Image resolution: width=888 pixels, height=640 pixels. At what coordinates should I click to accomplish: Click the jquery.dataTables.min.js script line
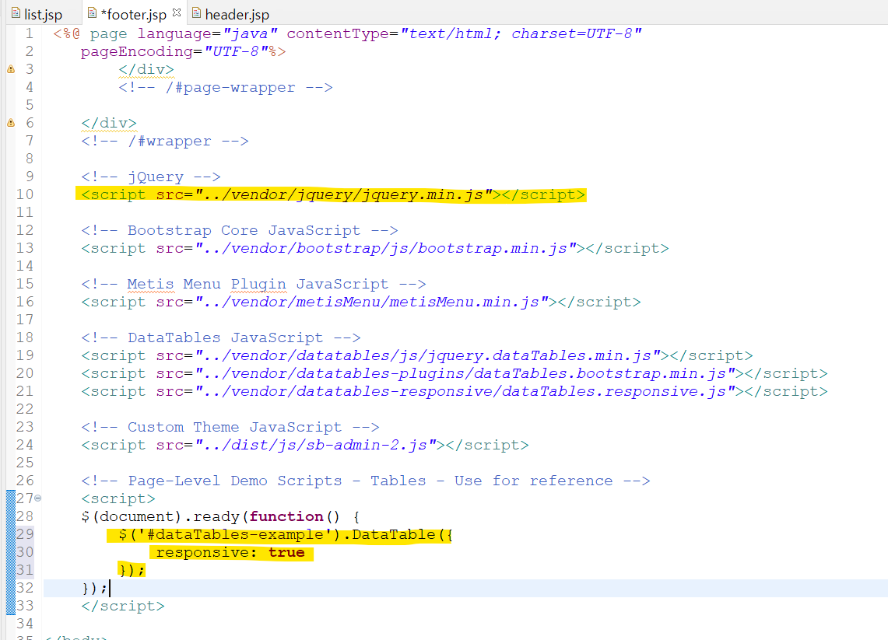417,356
